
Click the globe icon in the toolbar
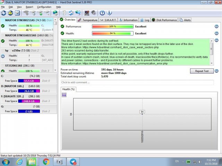[x=55, y=13]
